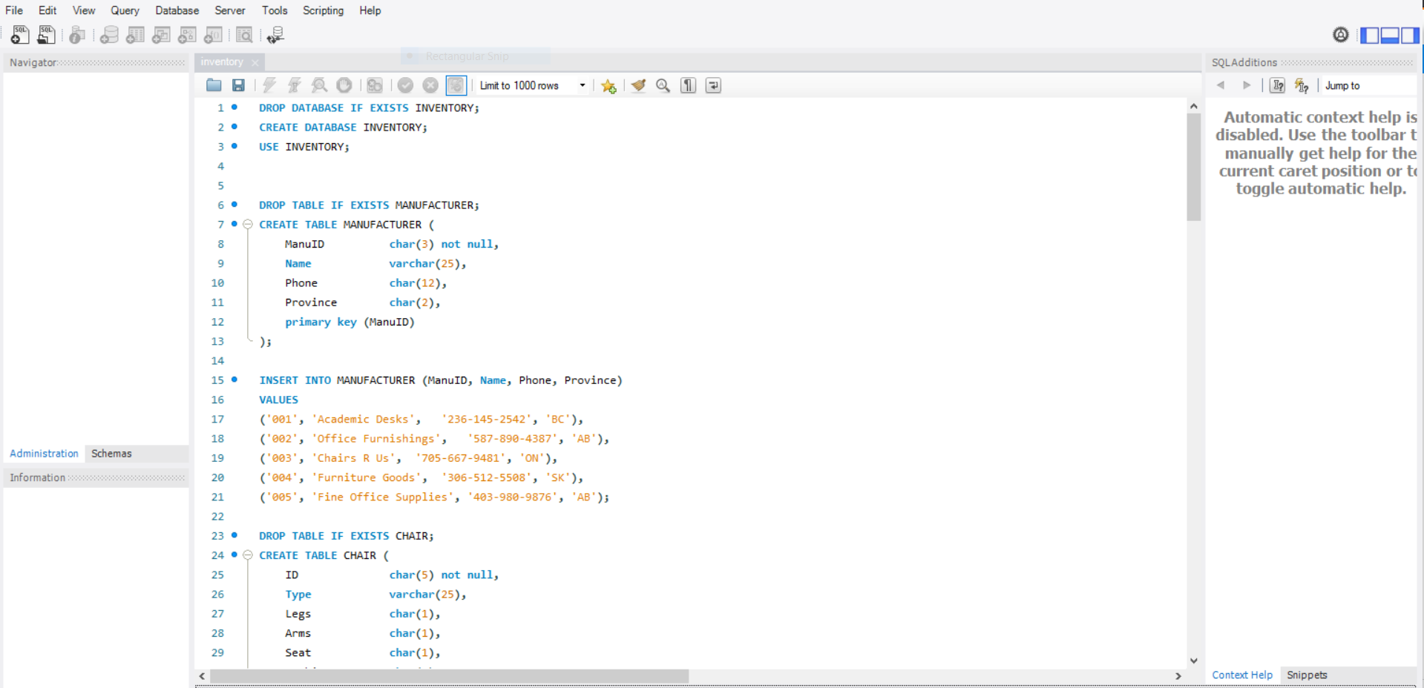Run EXPLAIN on statement under cursor
The height and width of the screenshot is (688, 1424).
(319, 85)
